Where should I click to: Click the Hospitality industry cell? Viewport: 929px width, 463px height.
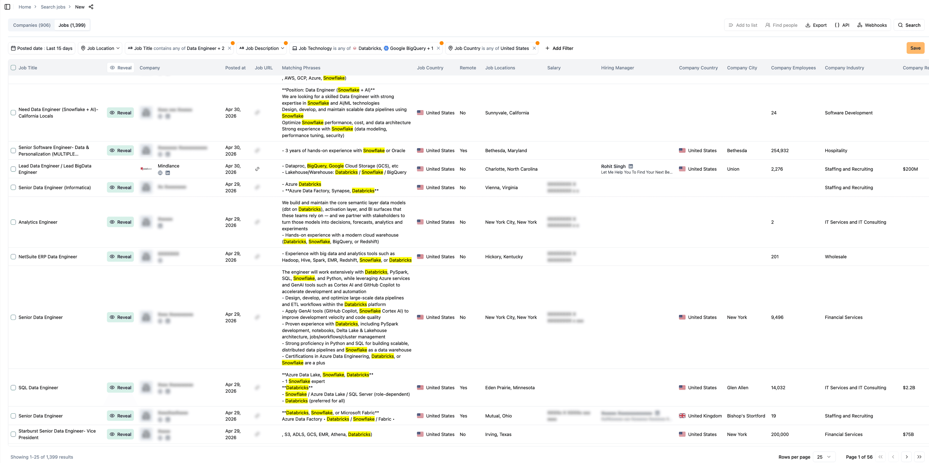tap(836, 151)
